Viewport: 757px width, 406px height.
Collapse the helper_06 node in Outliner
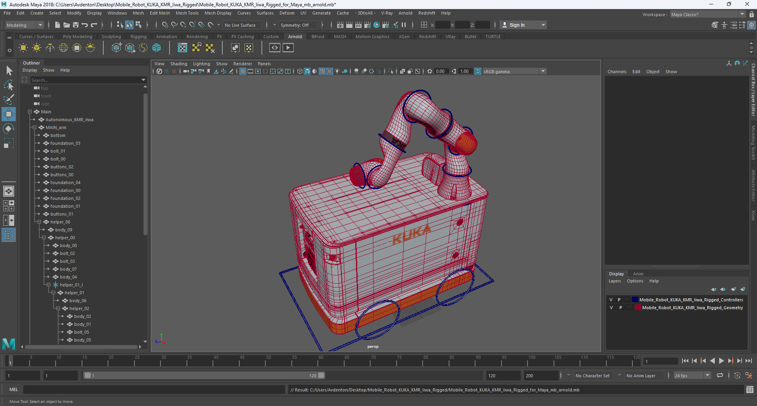39,222
